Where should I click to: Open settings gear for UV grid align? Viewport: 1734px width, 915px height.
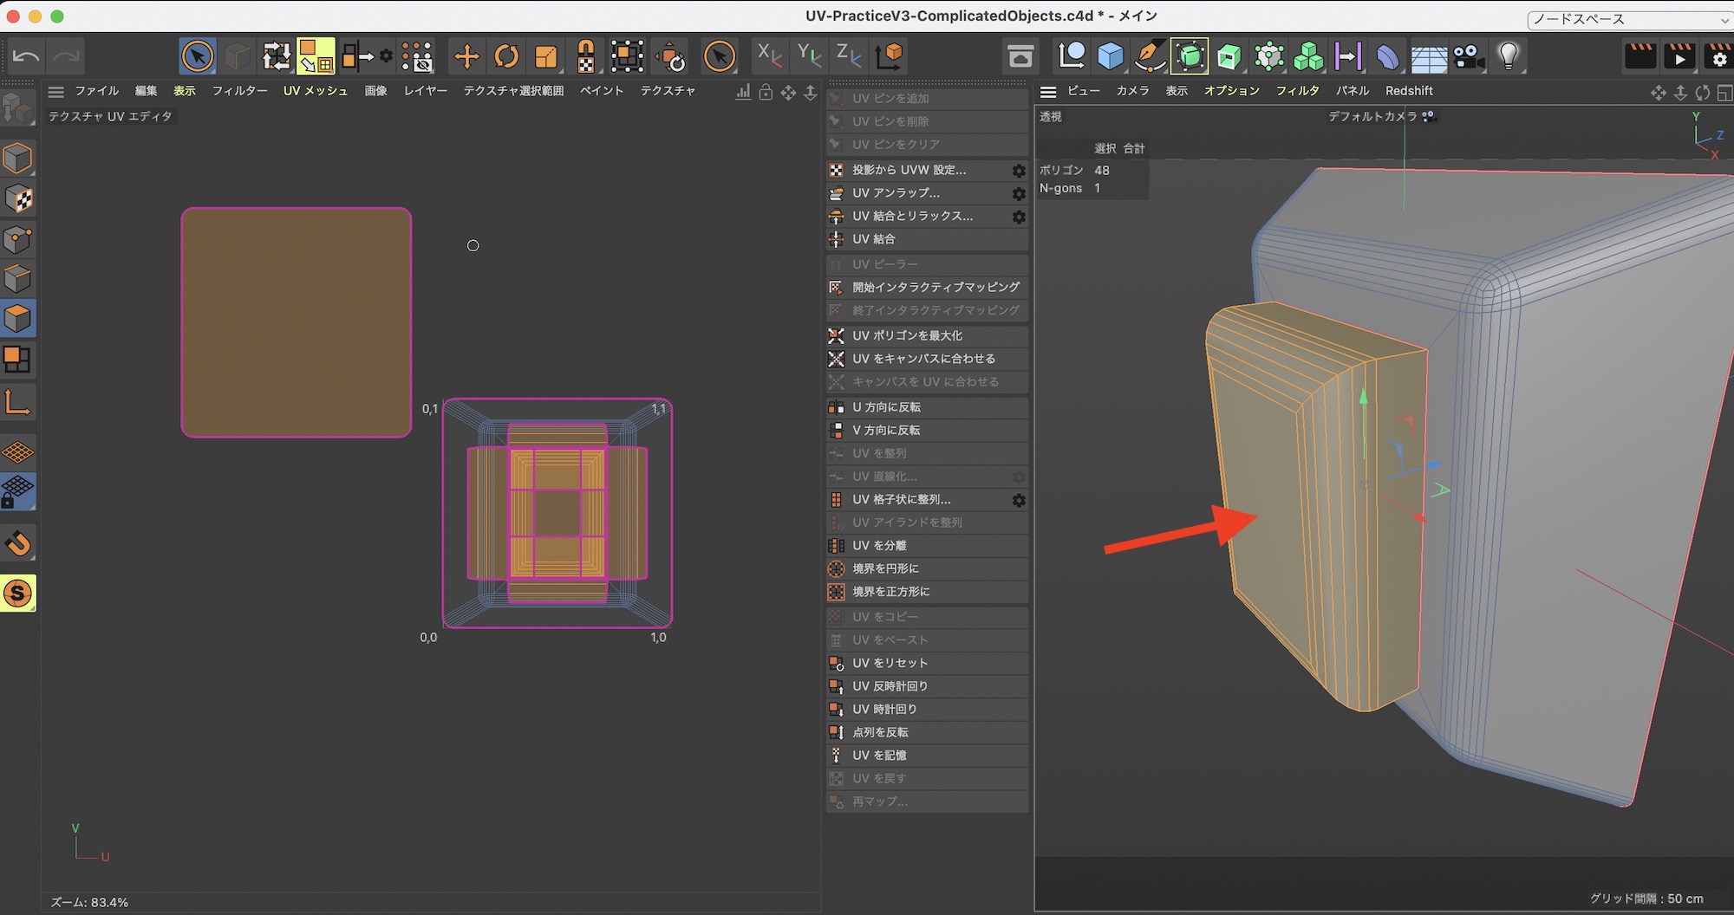(1019, 500)
